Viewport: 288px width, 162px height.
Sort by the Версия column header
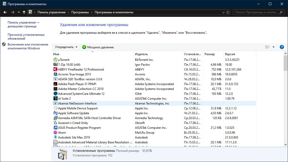pyautogui.click(x=240, y=54)
